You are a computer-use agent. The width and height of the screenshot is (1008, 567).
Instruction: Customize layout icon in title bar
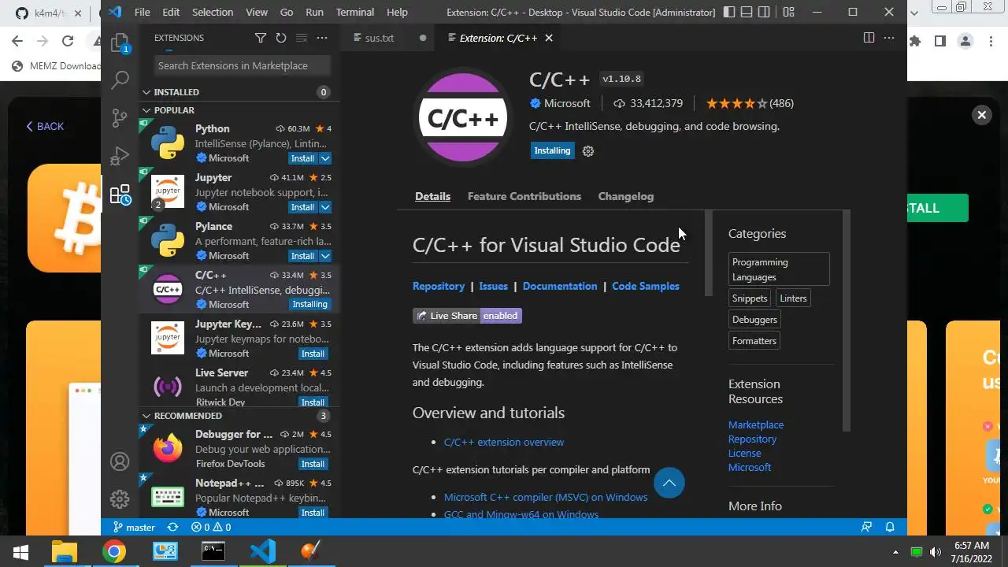click(x=788, y=12)
